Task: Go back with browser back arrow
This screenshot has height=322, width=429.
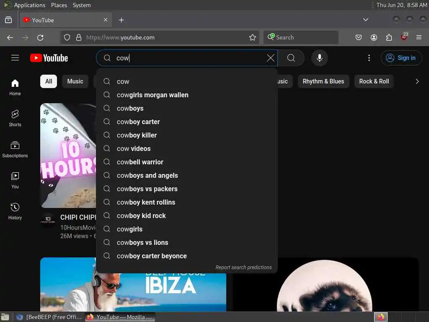Action: coord(10,37)
